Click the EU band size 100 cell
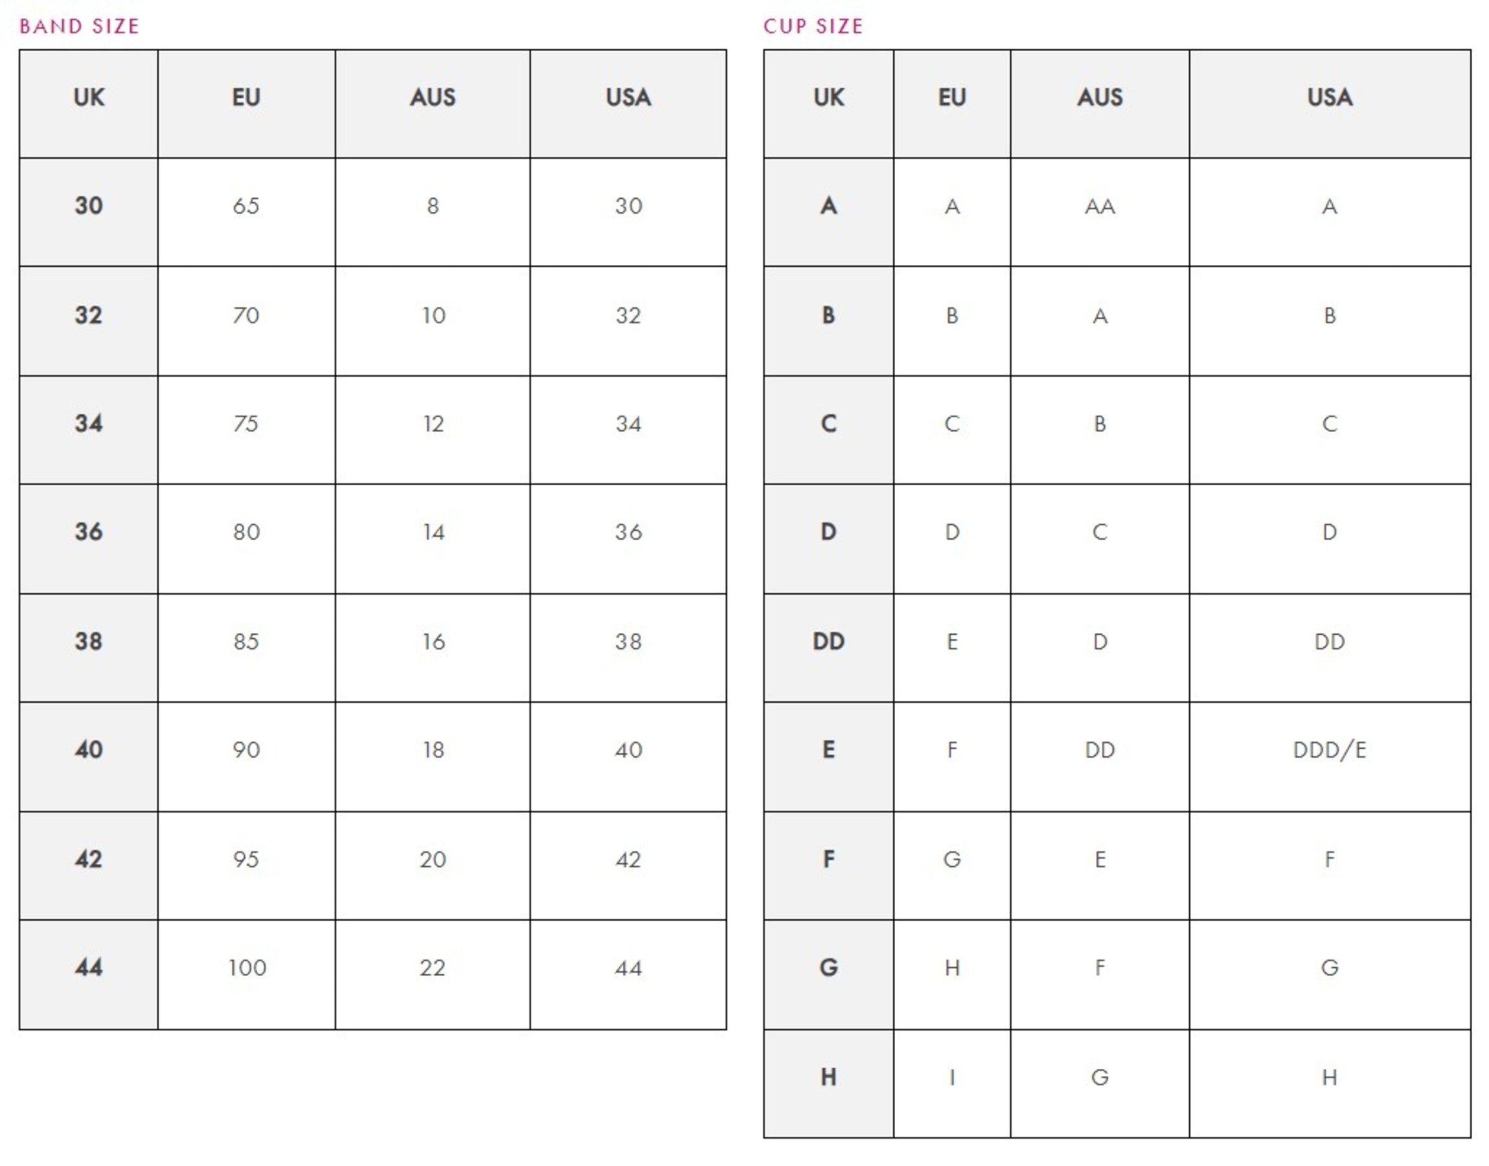 pyautogui.click(x=247, y=967)
